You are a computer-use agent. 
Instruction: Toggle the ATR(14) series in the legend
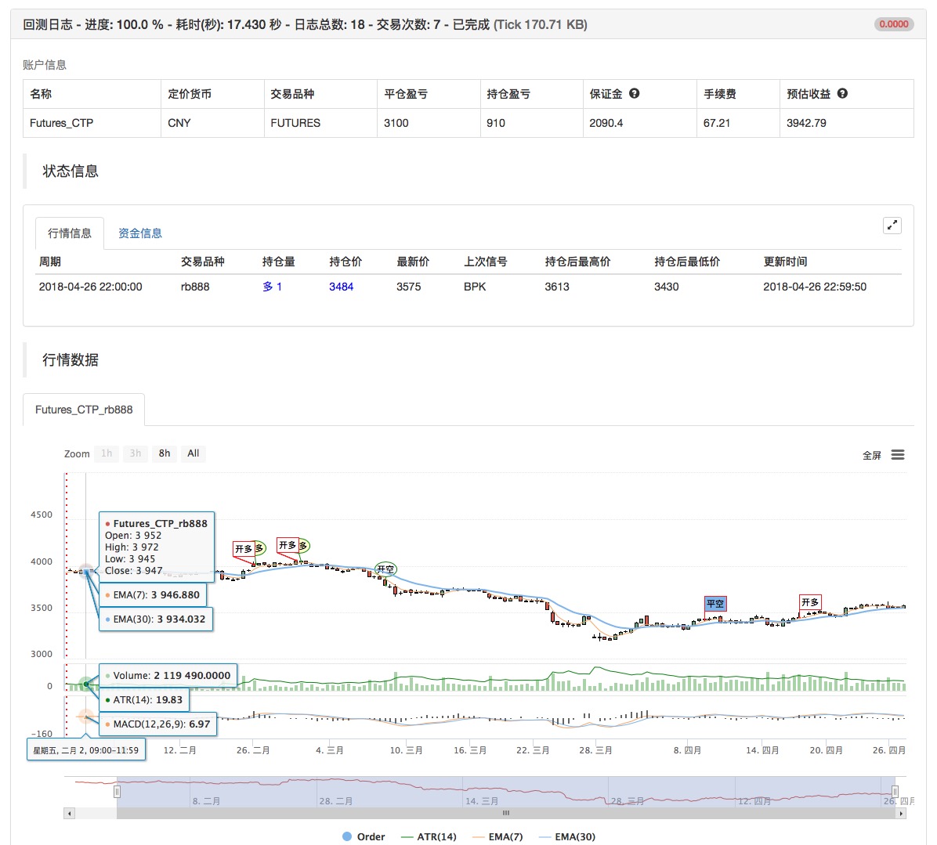(439, 836)
